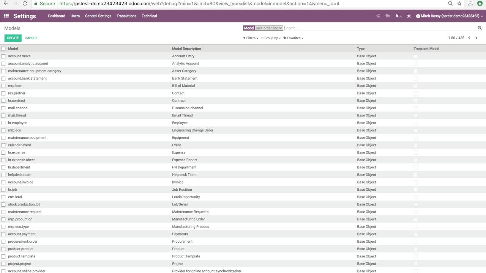Viewport: 486px width, 273px height.
Task: Open the Translations menu
Action: click(x=126, y=16)
